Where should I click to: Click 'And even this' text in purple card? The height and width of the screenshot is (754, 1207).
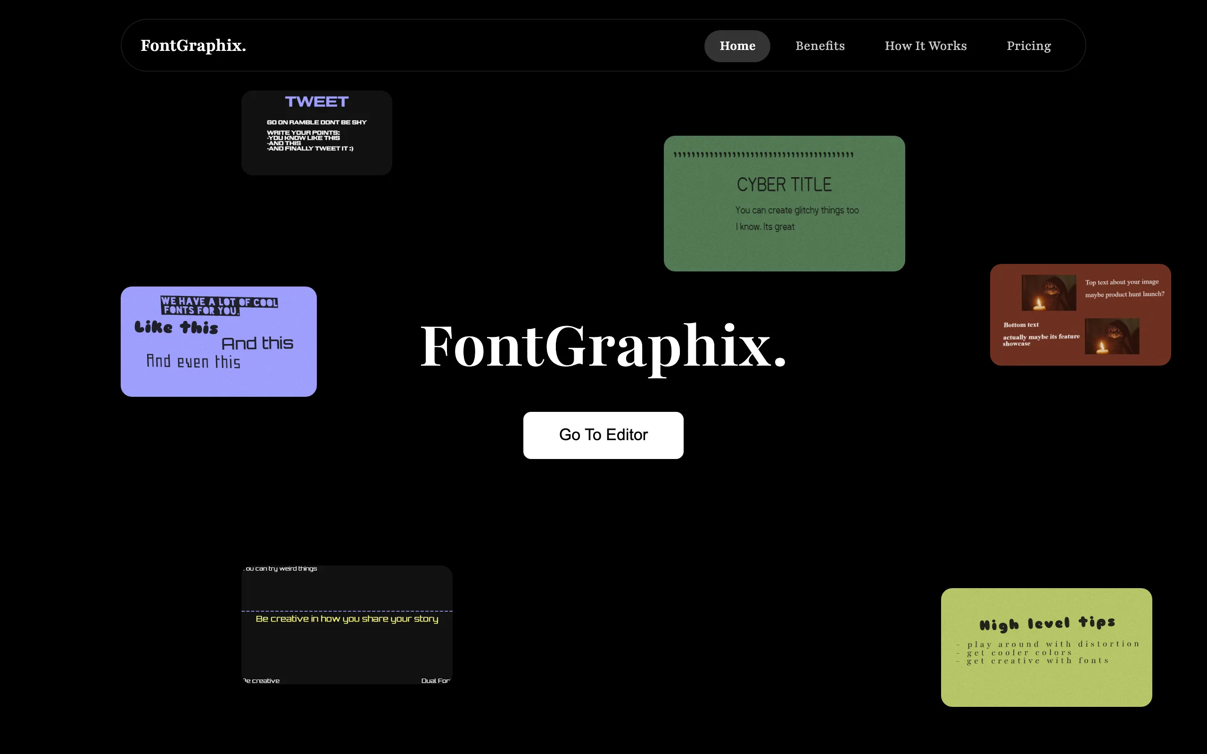193,361
